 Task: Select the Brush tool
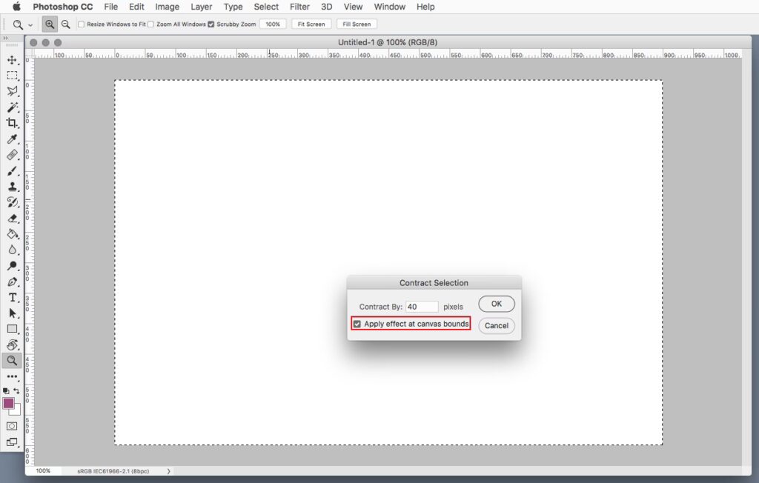point(12,171)
